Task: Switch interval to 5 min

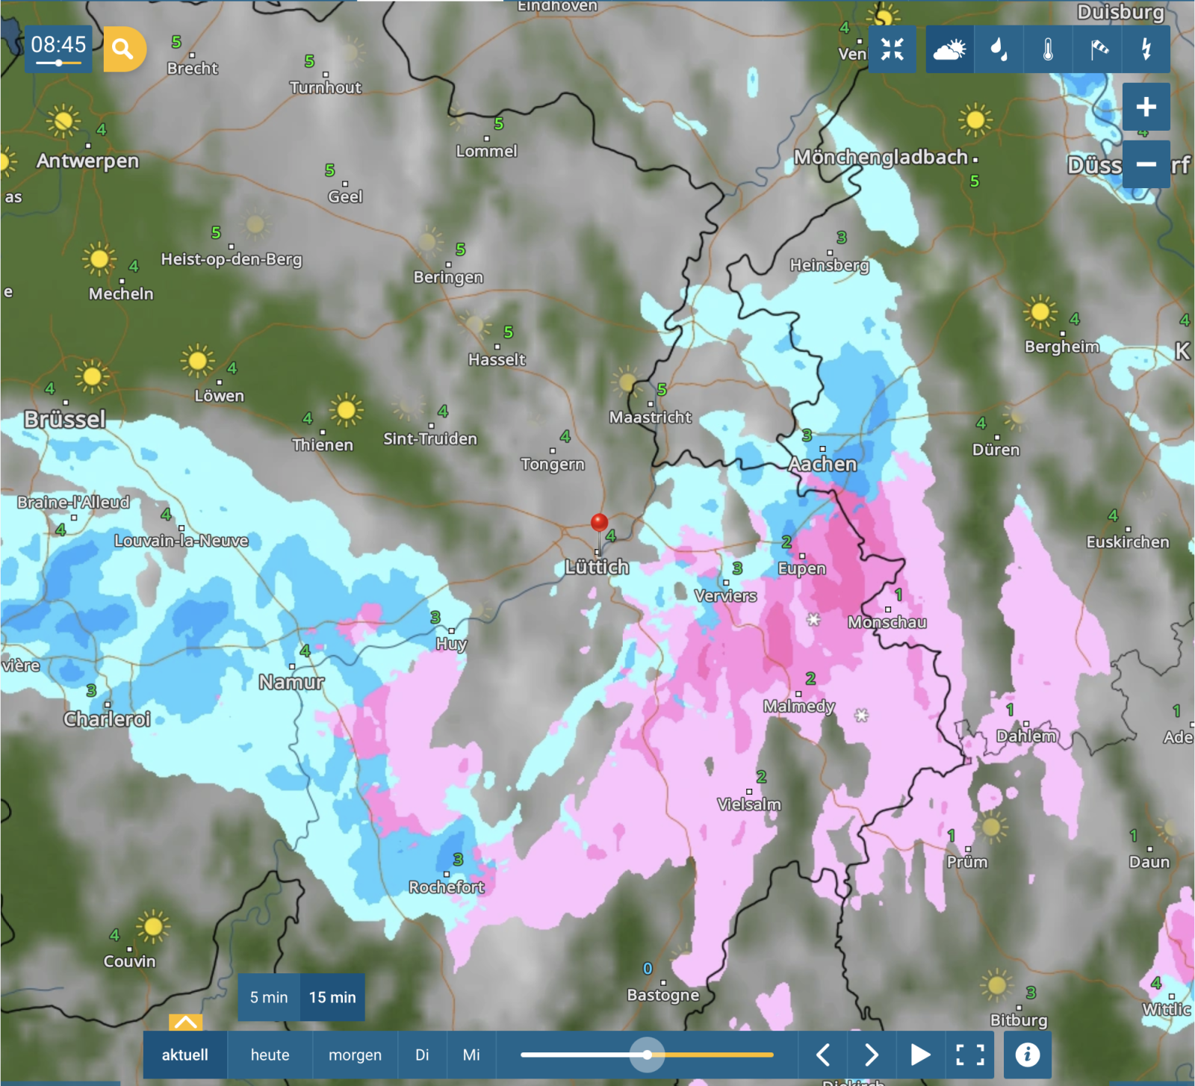Action: (269, 997)
